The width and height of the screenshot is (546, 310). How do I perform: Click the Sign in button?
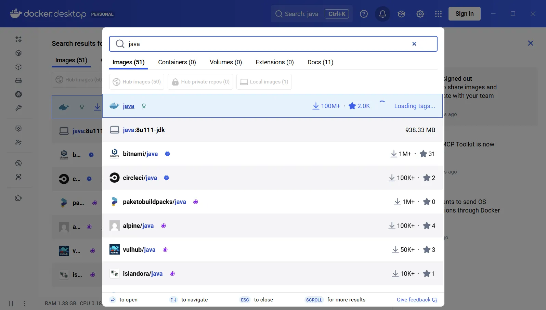click(x=464, y=14)
